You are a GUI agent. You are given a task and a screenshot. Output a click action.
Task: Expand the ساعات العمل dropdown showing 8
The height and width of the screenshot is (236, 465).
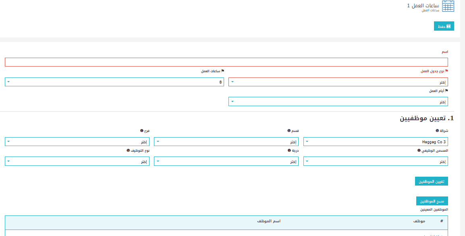[x=114, y=82]
